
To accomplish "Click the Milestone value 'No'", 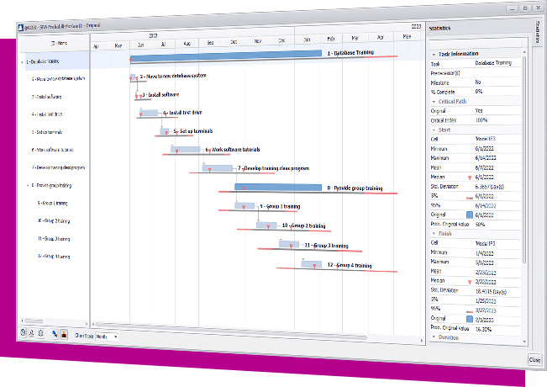I will (478, 82).
